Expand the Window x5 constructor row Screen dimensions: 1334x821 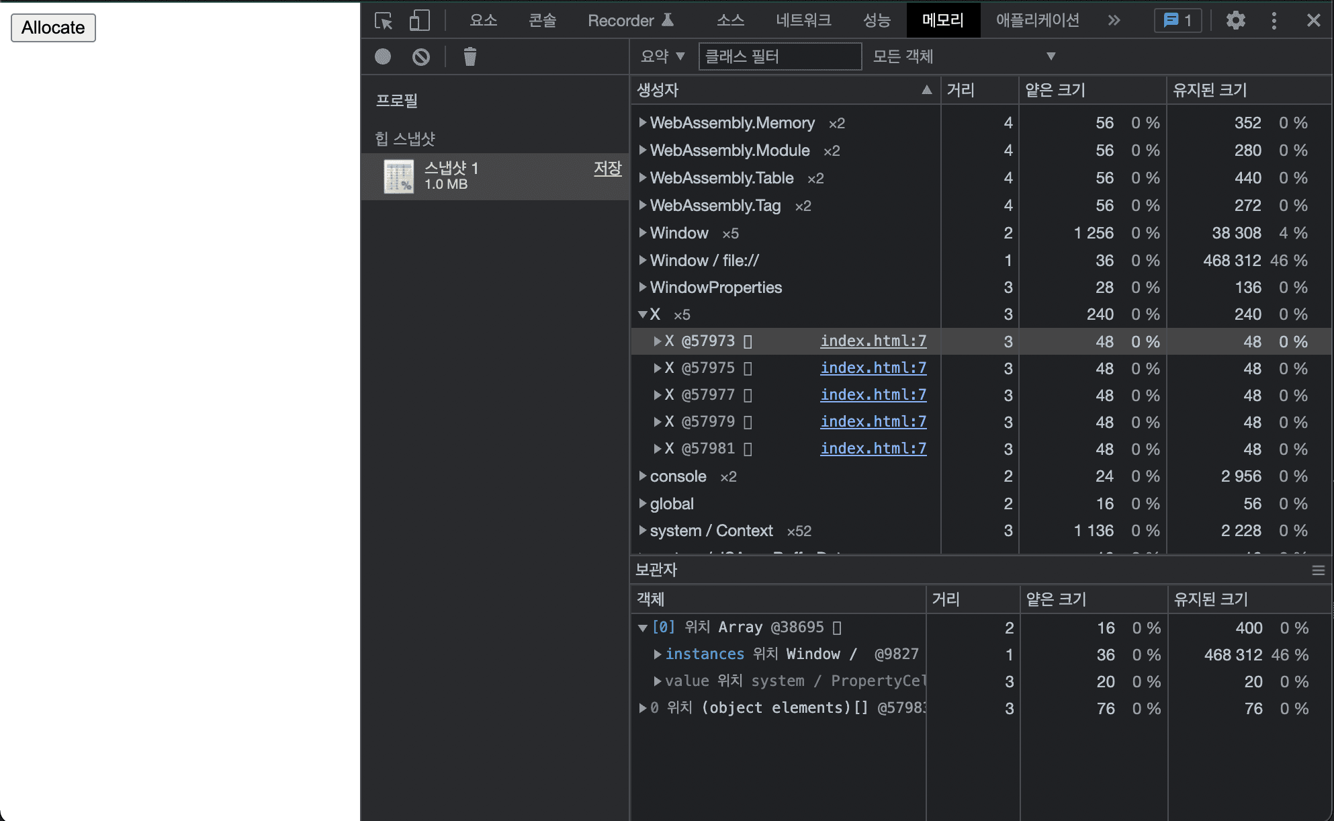pyautogui.click(x=643, y=233)
